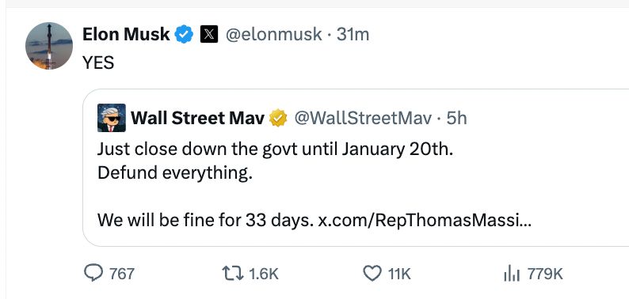The image size is (629, 299).
Task: Open Elon Musk's rocket profile picture
Action: [49, 46]
